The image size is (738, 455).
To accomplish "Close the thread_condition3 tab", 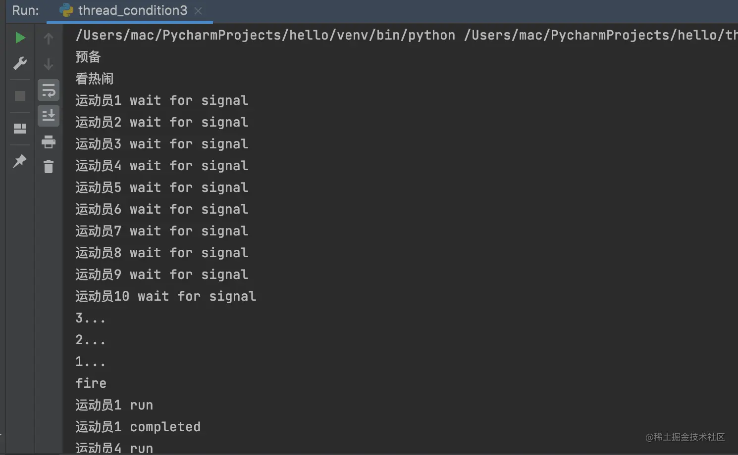I will (198, 10).
